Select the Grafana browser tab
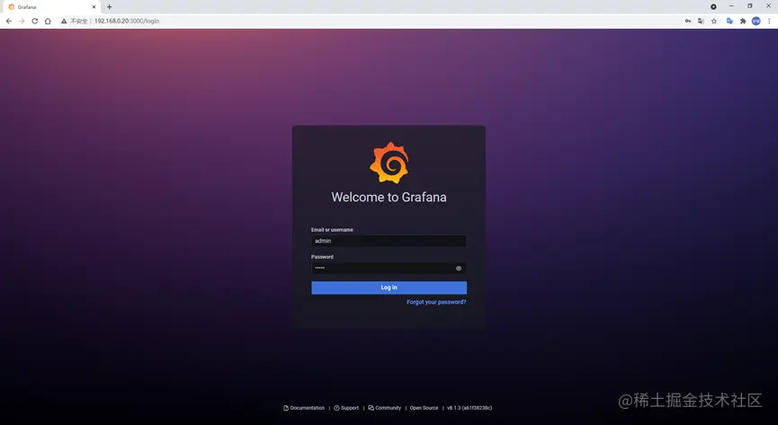The width and height of the screenshot is (778, 425). [x=52, y=7]
